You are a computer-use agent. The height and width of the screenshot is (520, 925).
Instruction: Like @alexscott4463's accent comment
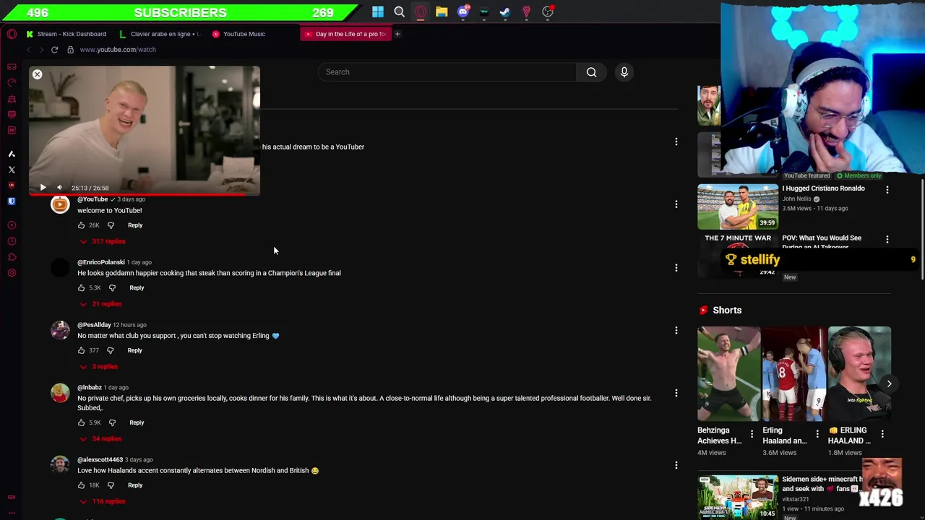81,485
